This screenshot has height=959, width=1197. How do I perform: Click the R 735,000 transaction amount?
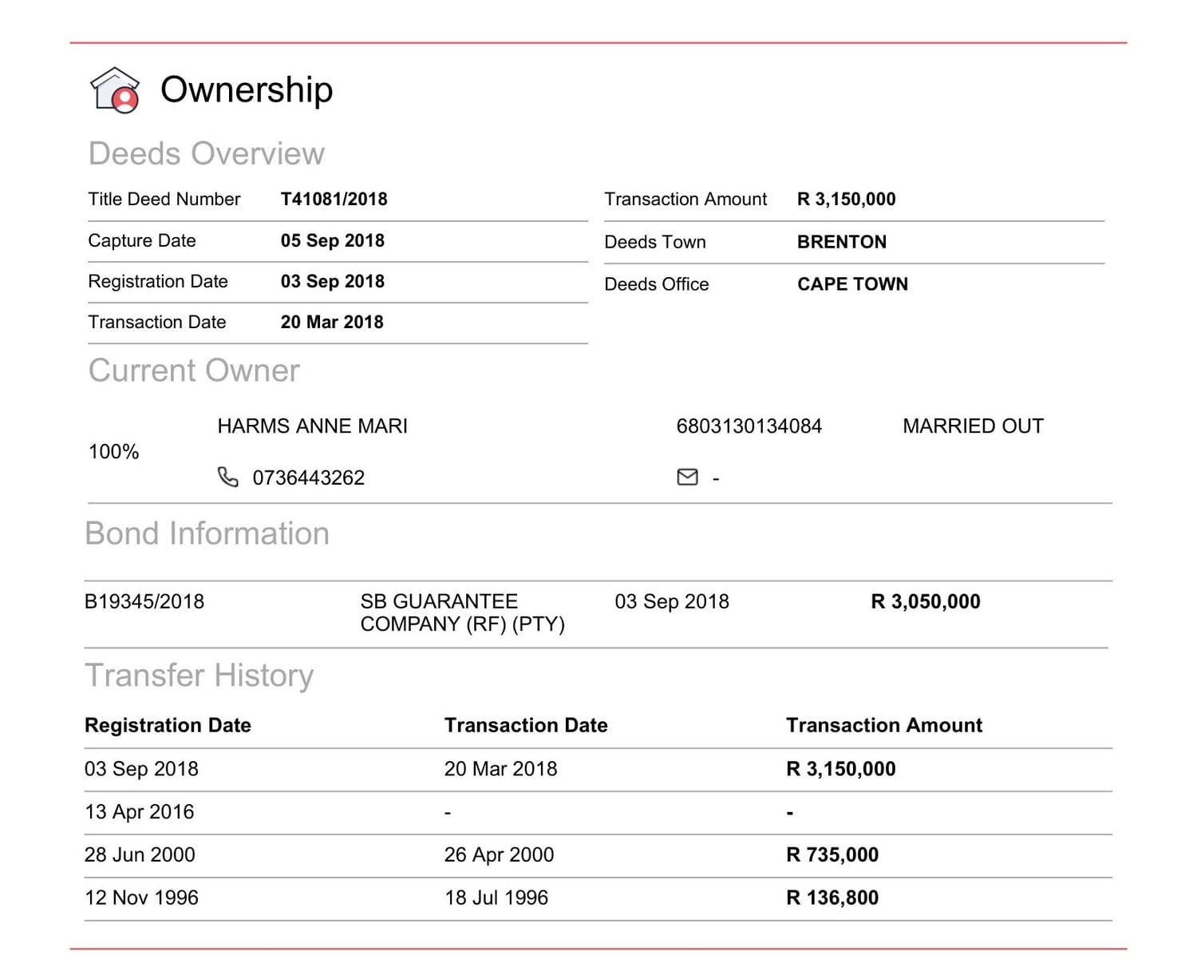point(832,854)
